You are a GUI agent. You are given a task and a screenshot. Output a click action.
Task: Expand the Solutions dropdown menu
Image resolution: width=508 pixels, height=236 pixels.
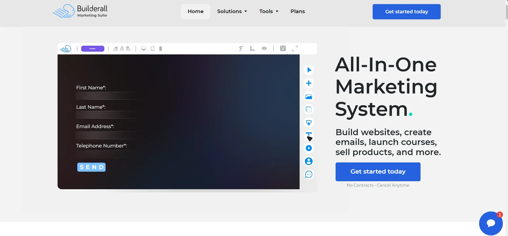click(x=232, y=11)
